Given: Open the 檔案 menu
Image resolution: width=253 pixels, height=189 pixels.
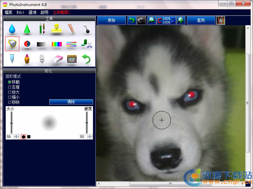Looking at the screenshot, I should 9,12.
